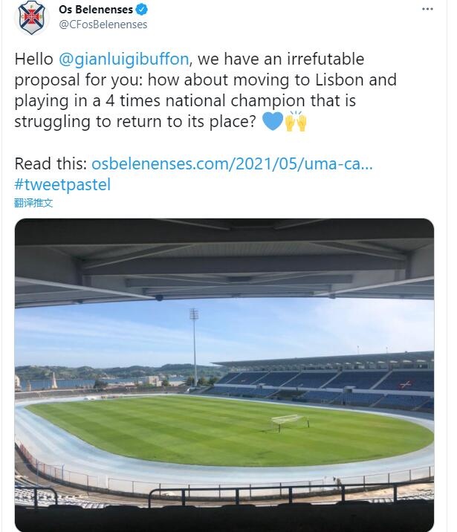
Task: Click the @CFosBelenenses handle
Action: coord(103,25)
